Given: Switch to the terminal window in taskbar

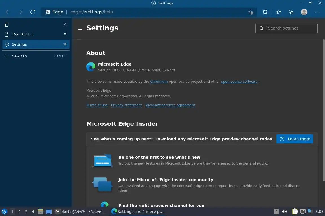Looking at the screenshot, I should 81,211.
